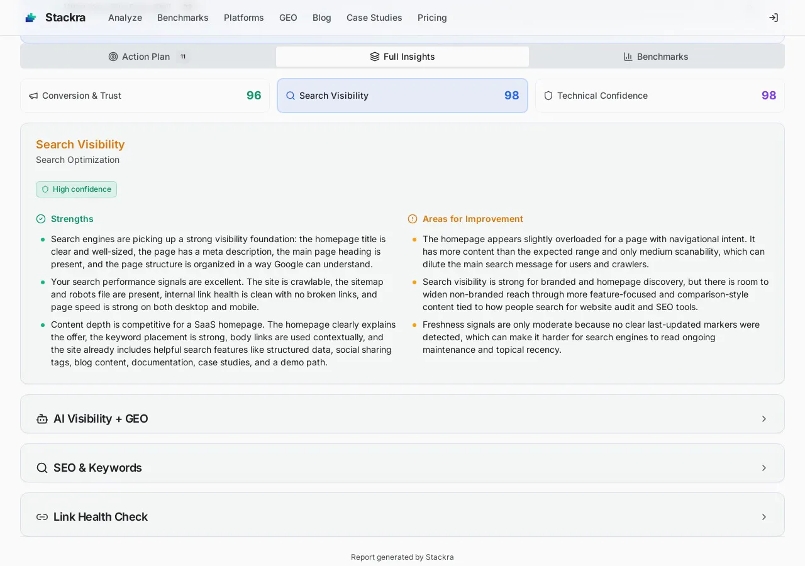Click the Full Insights layers icon
This screenshot has width=805, height=566.
click(375, 57)
